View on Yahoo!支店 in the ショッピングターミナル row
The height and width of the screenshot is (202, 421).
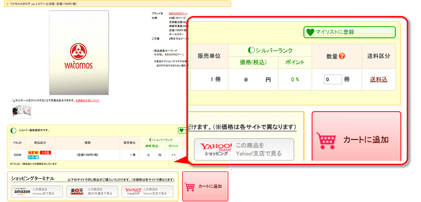coord(147,192)
